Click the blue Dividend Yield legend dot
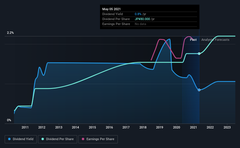Screen dimensions: 240x148 9,139
